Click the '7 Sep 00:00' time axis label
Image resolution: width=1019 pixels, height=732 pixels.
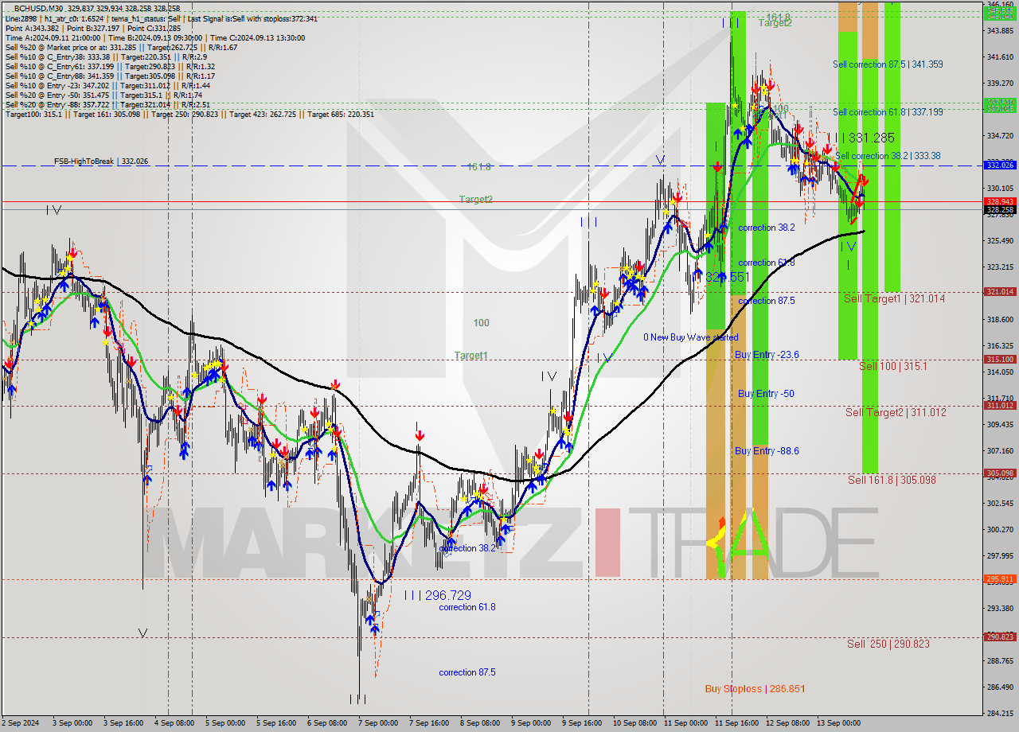377,723
